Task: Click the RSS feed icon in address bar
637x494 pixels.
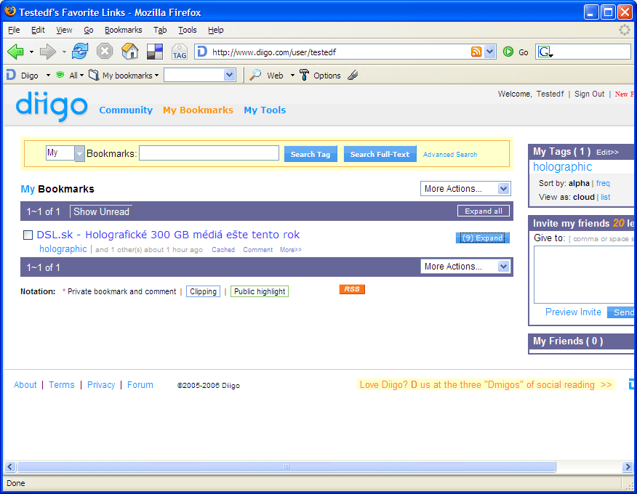Action: point(476,52)
